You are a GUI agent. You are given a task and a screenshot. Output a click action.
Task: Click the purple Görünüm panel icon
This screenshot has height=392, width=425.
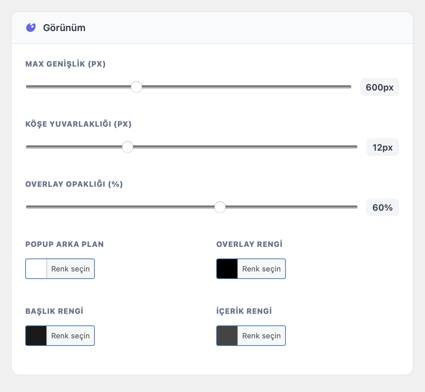[x=31, y=28]
